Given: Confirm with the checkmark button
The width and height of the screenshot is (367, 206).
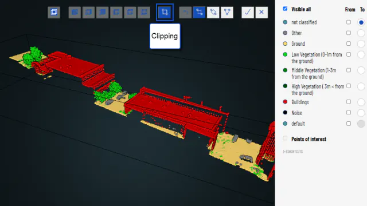Looking at the screenshot, I should coord(248,12).
